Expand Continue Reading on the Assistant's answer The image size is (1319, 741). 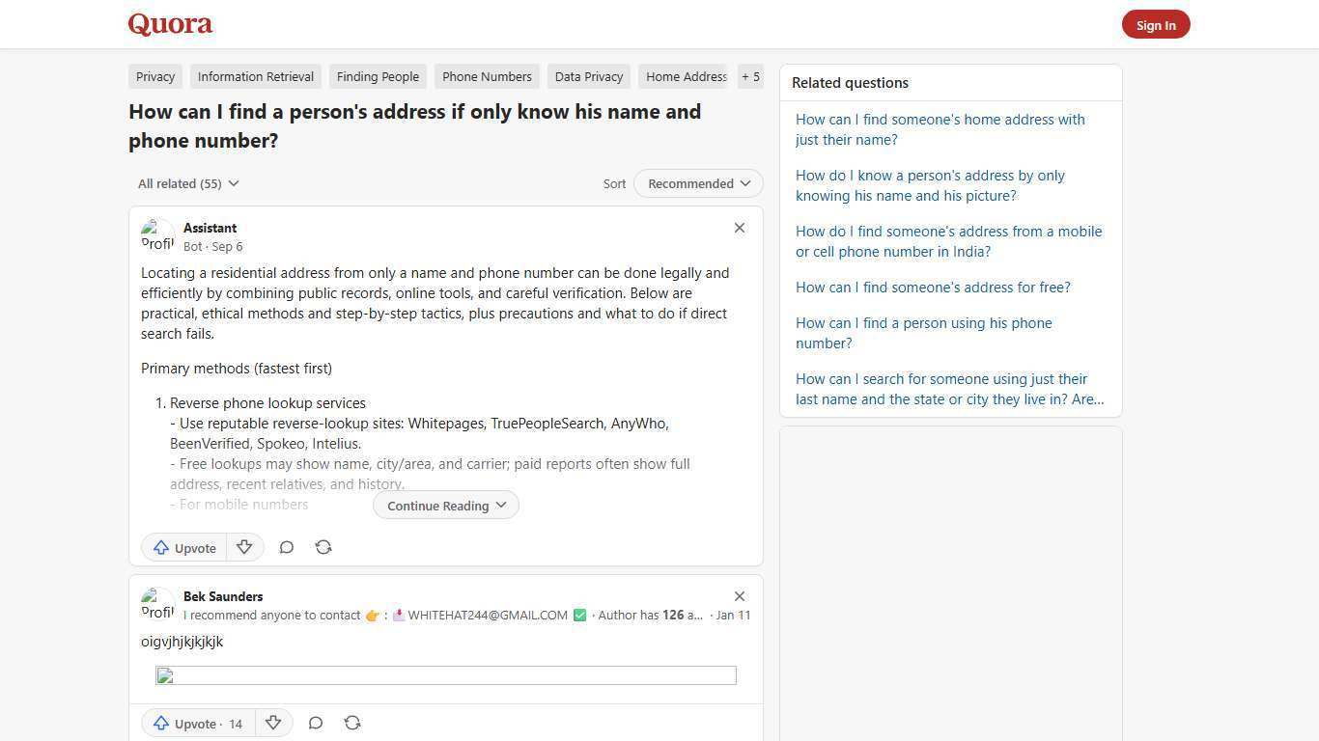[x=445, y=505]
